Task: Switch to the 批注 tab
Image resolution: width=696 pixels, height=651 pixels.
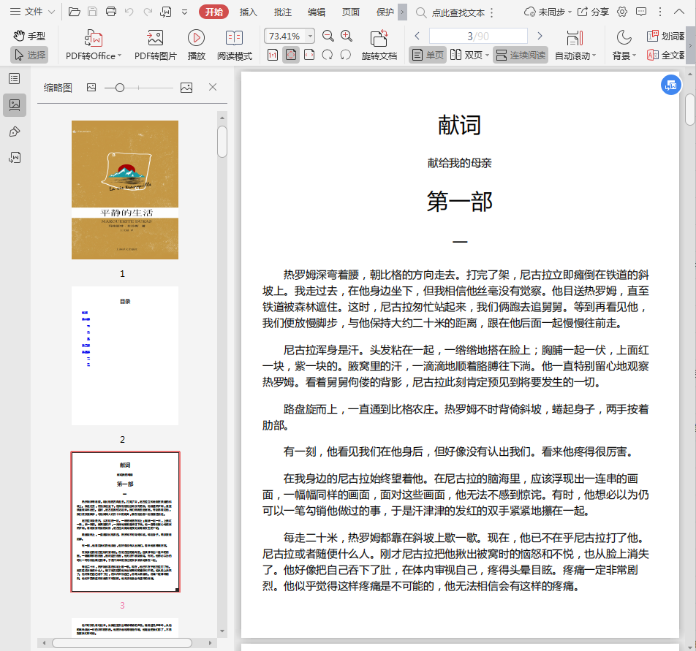Action: pyautogui.click(x=282, y=12)
